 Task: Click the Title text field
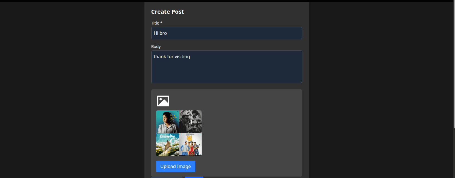coord(226,33)
